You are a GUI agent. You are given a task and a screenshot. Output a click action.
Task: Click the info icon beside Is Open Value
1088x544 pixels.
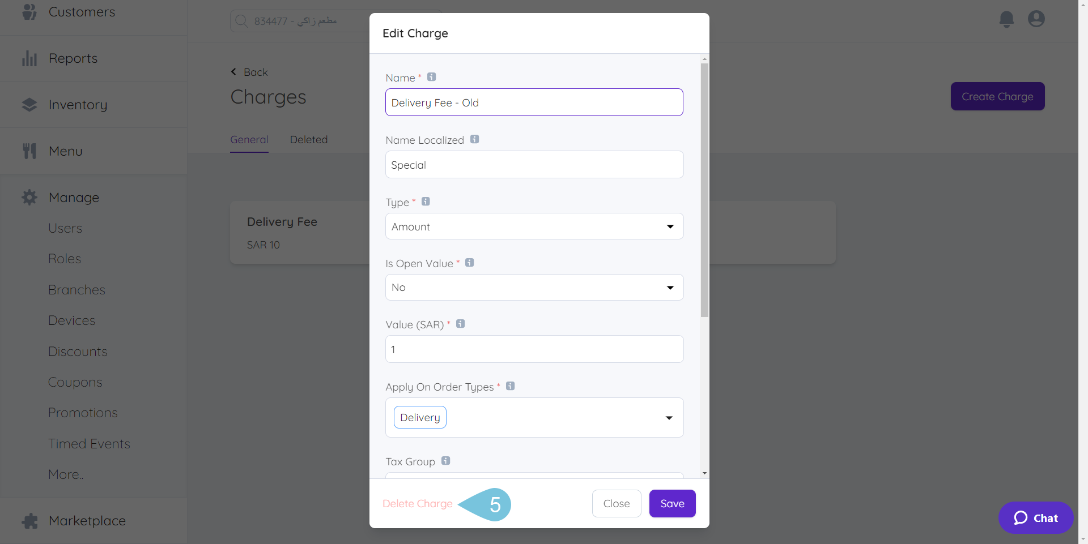tap(469, 263)
